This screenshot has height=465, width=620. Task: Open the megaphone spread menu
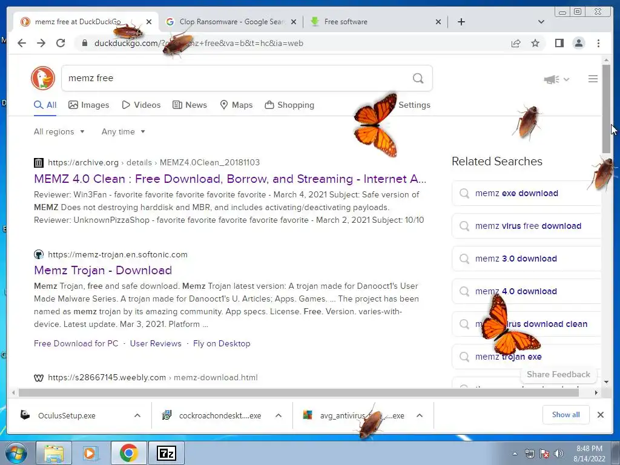coord(556,79)
